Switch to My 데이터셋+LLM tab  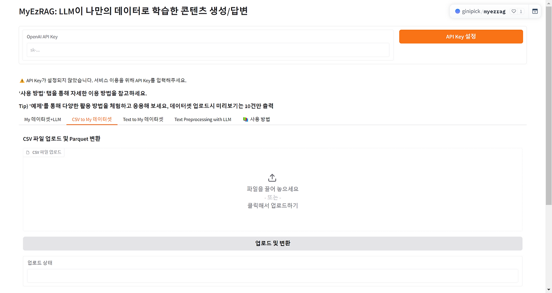click(x=43, y=119)
